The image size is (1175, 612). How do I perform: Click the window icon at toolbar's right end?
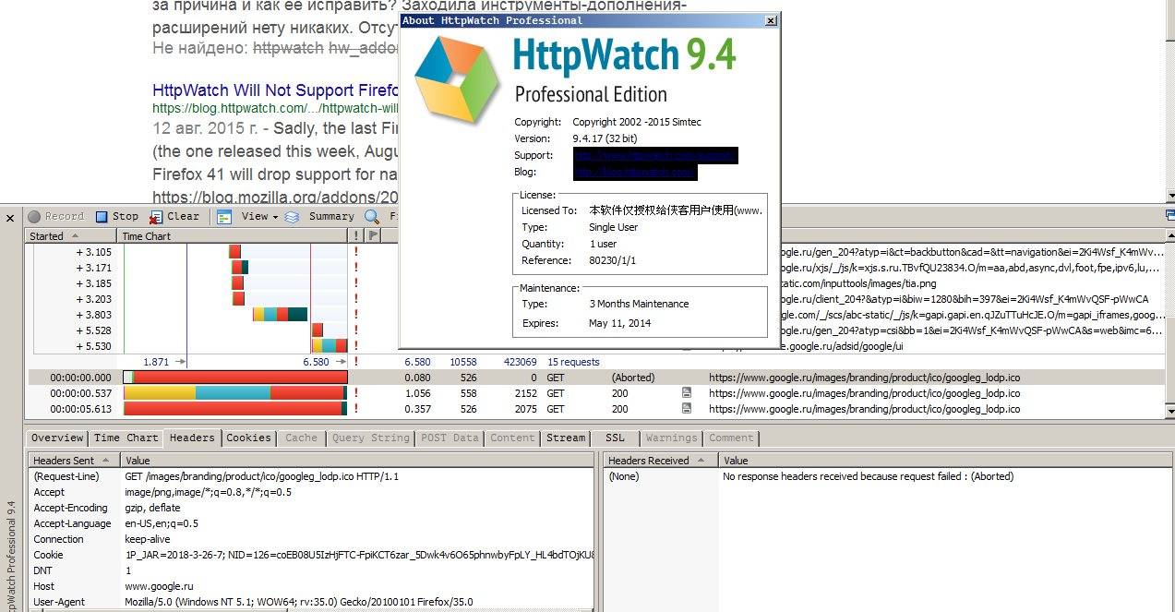point(1169,215)
